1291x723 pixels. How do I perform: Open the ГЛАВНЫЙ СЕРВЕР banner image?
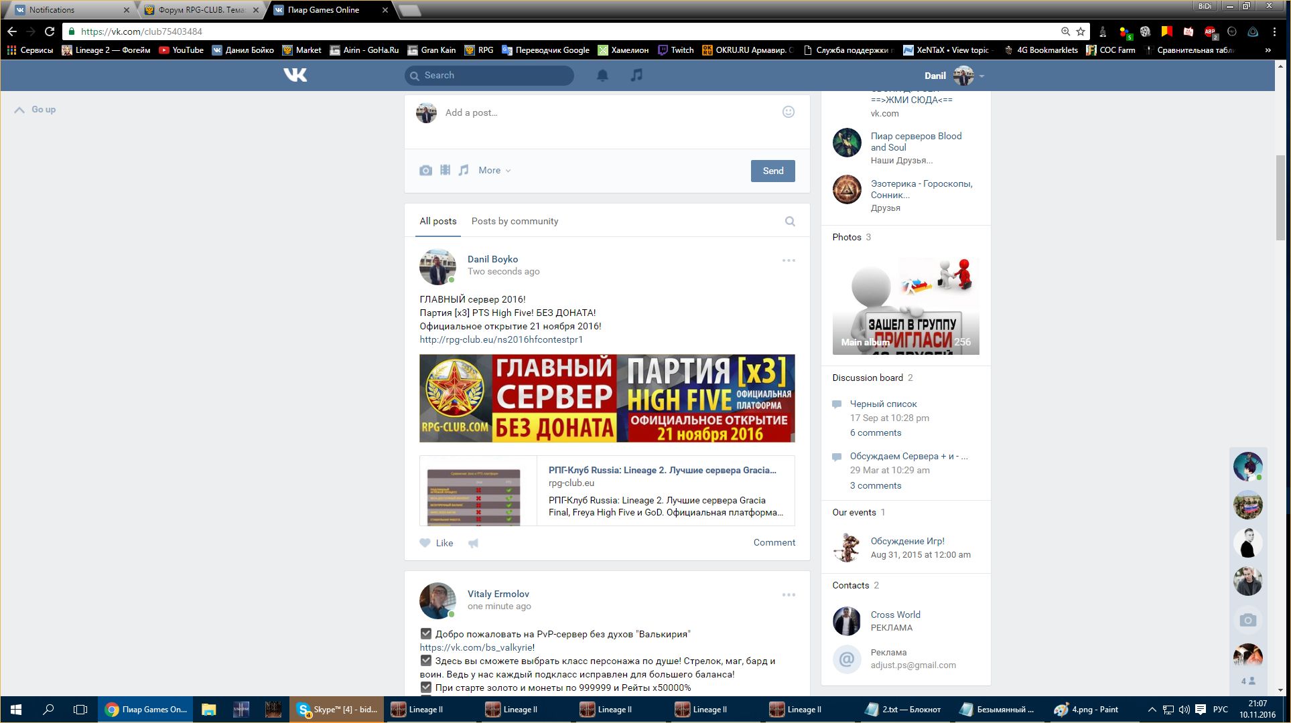click(607, 398)
